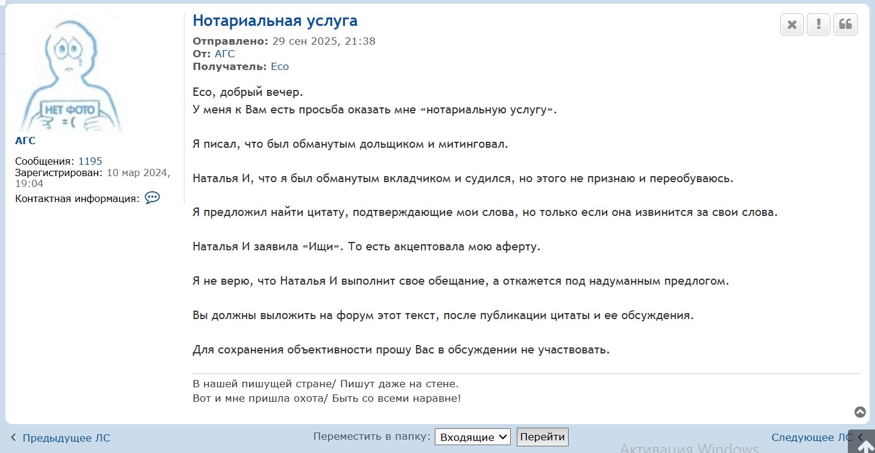Click the 'Перейти' button
The height and width of the screenshot is (453, 875).
(543, 437)
